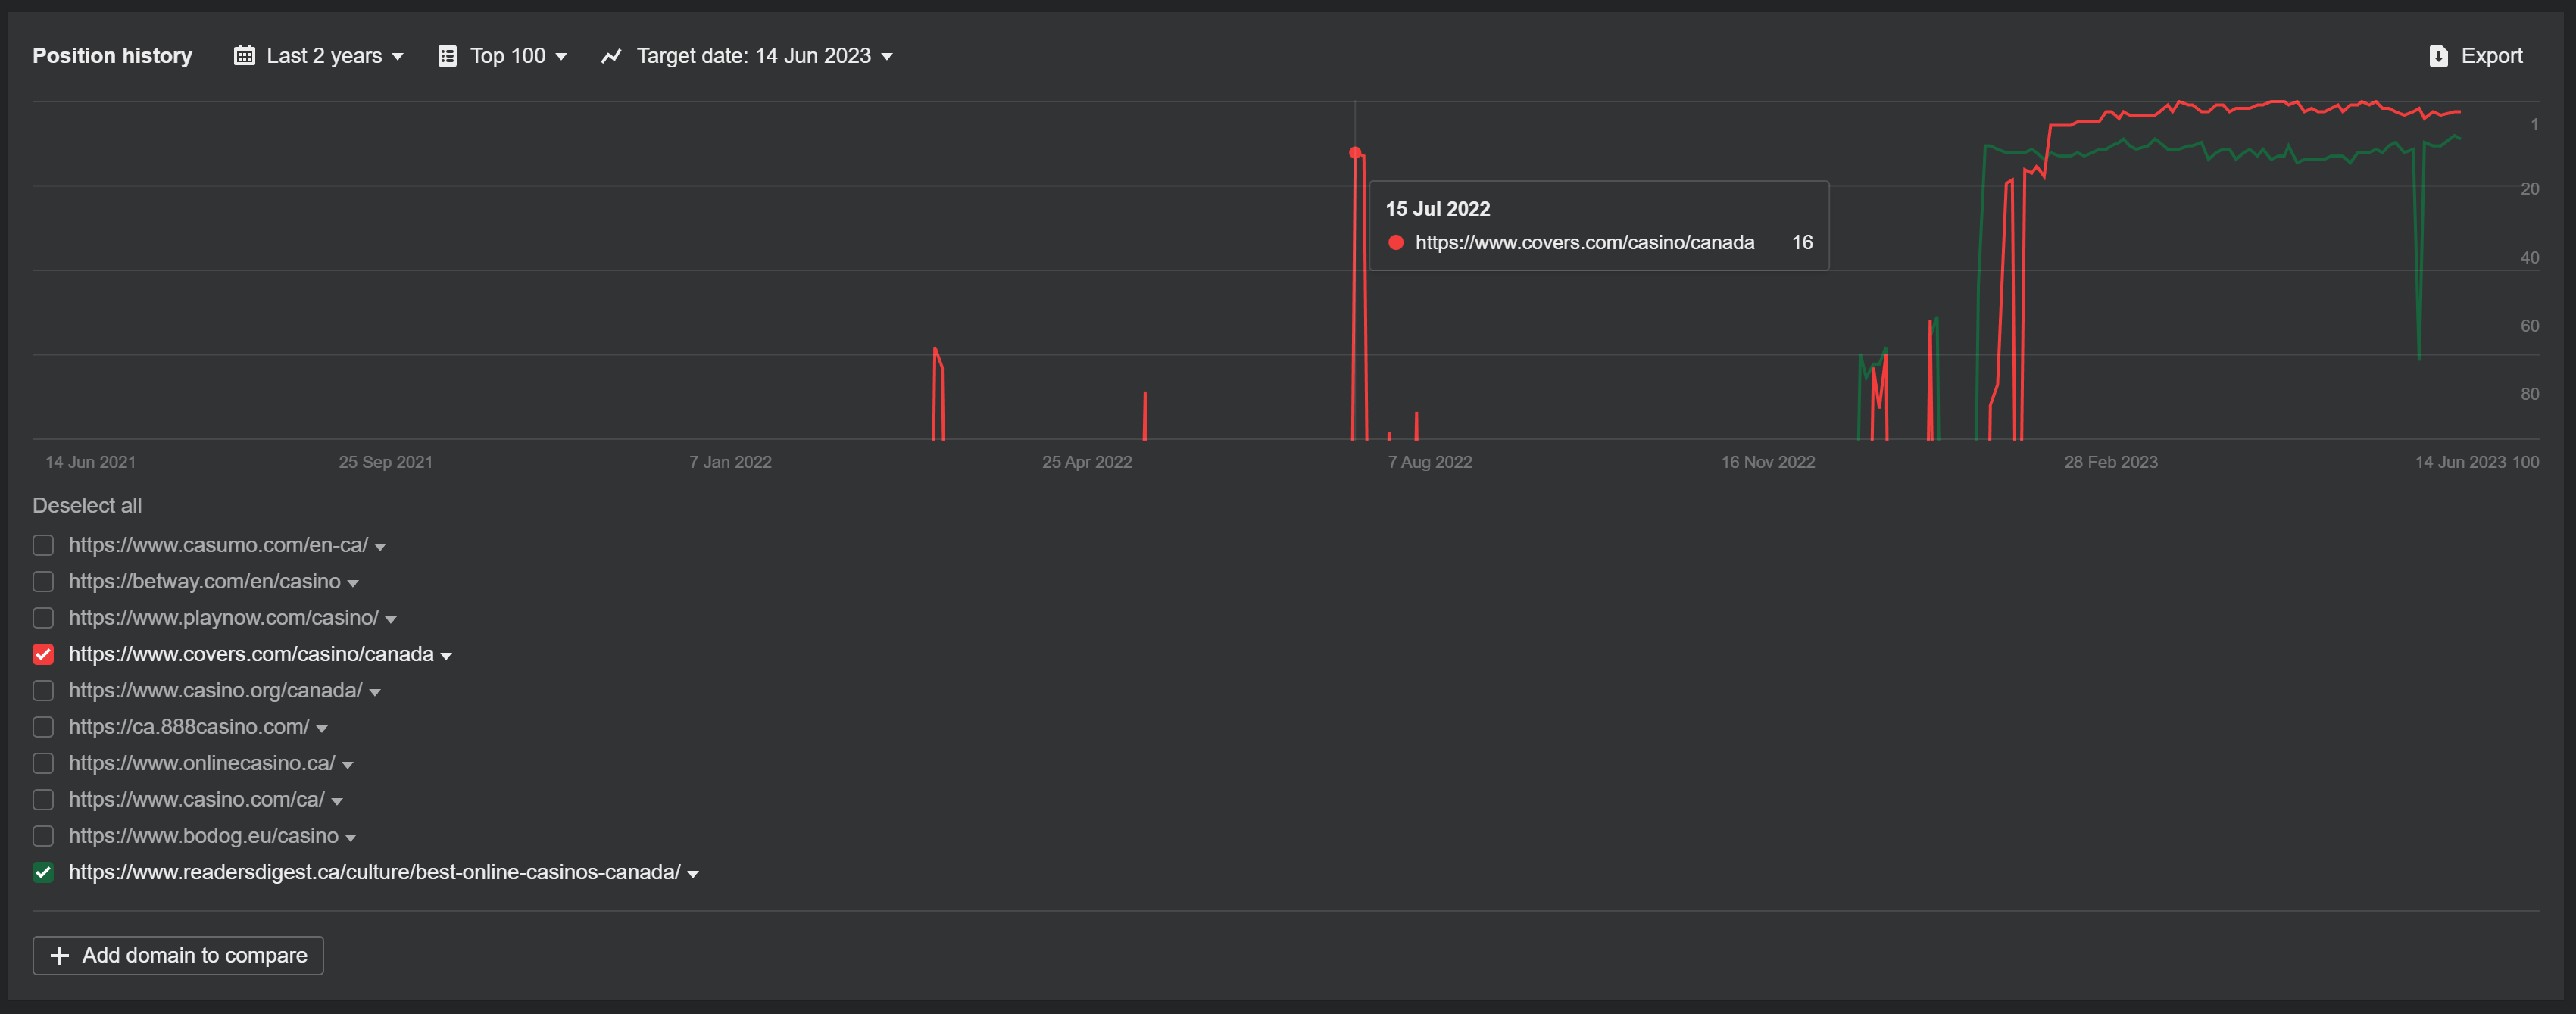Uncheck the readersdigest.ca checkbox
Image resolution: width=2576 pixels, height=1014 pixels.
(x=43, y=872)
